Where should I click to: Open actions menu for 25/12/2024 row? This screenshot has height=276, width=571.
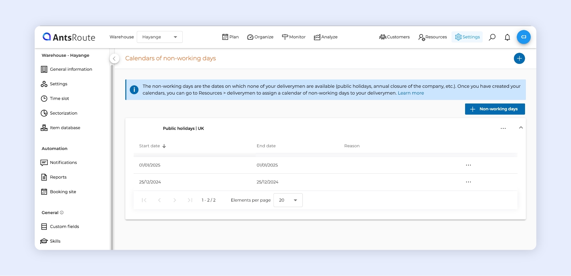(x=468, y=182)
